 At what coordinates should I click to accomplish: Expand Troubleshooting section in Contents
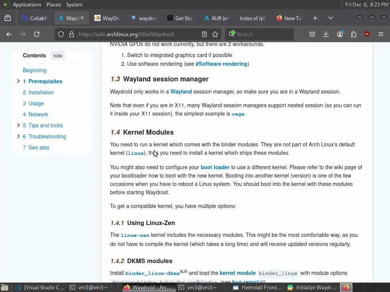[18, 136]
